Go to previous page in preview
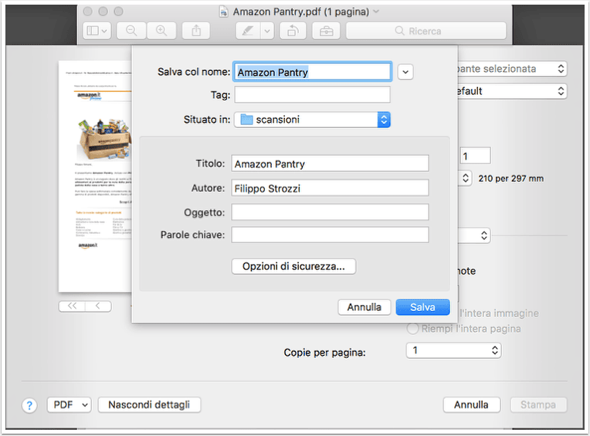The width and height of the screenshot is (590, 436). pyautogui.click(x=98, y=306)
